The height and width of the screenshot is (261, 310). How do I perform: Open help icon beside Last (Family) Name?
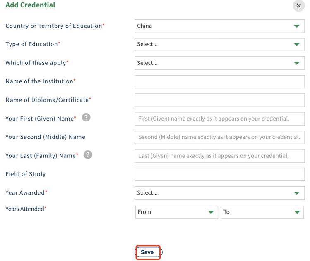coord(88,154)
